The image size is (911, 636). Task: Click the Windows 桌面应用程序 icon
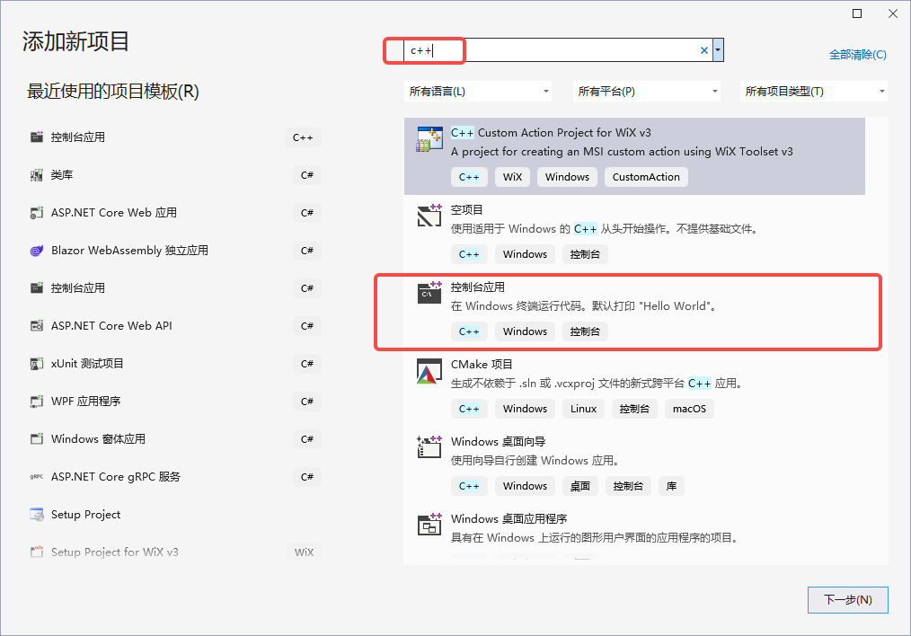tap(429, 525)
